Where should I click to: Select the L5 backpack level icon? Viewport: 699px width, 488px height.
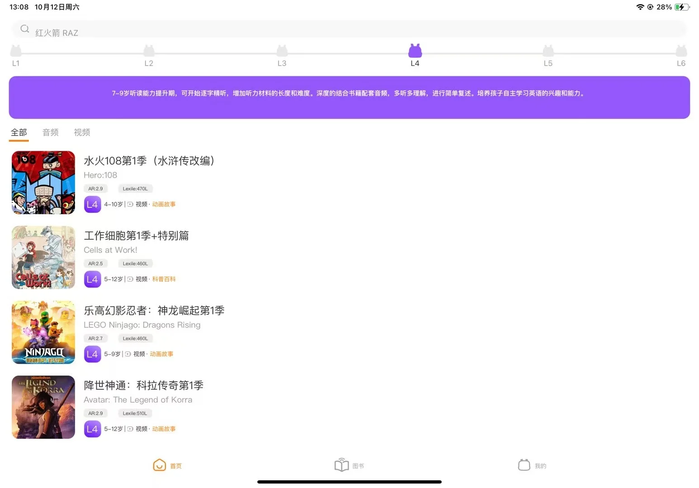(x=548, y=51)
